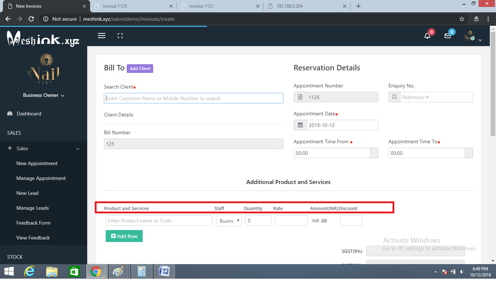Click the Not secure site info icon
Screen dimensions: 496x283
[x=46, y=19]
